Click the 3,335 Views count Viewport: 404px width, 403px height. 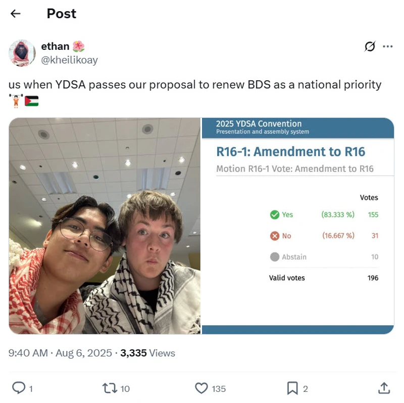147,353
